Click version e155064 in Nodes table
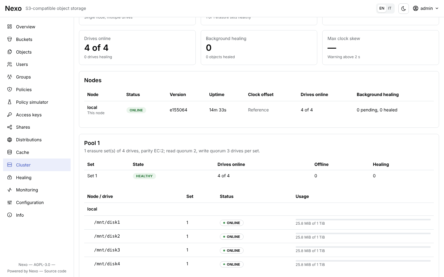444x277 pixels. tap(179, 110)
